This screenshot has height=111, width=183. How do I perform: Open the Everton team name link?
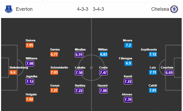[x=24, y=9]
